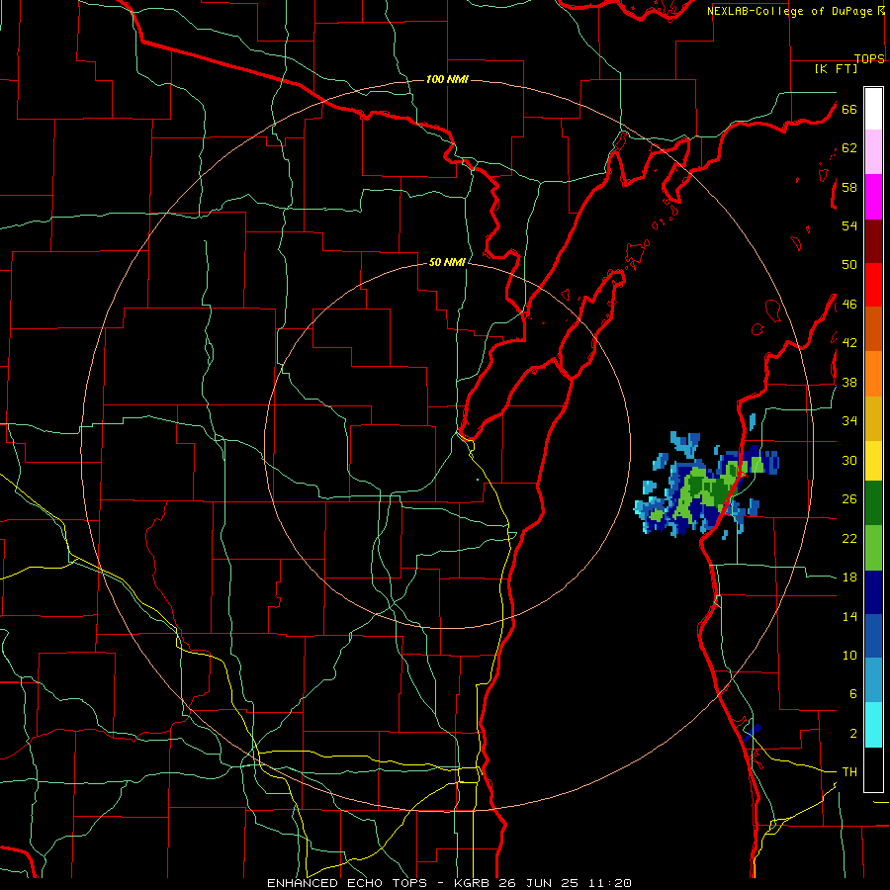Click the light pink legend swatch
This screenshot has width=890, height=890.
pyautogui.click(x=873, y=152)
